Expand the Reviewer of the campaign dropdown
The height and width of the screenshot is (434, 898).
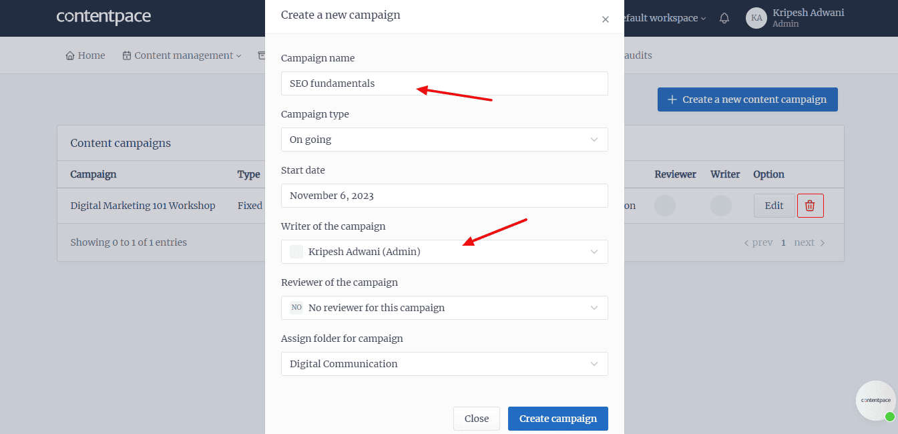444,308
